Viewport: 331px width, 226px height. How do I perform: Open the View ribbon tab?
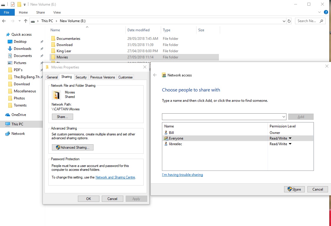click(x=57, y=12)
